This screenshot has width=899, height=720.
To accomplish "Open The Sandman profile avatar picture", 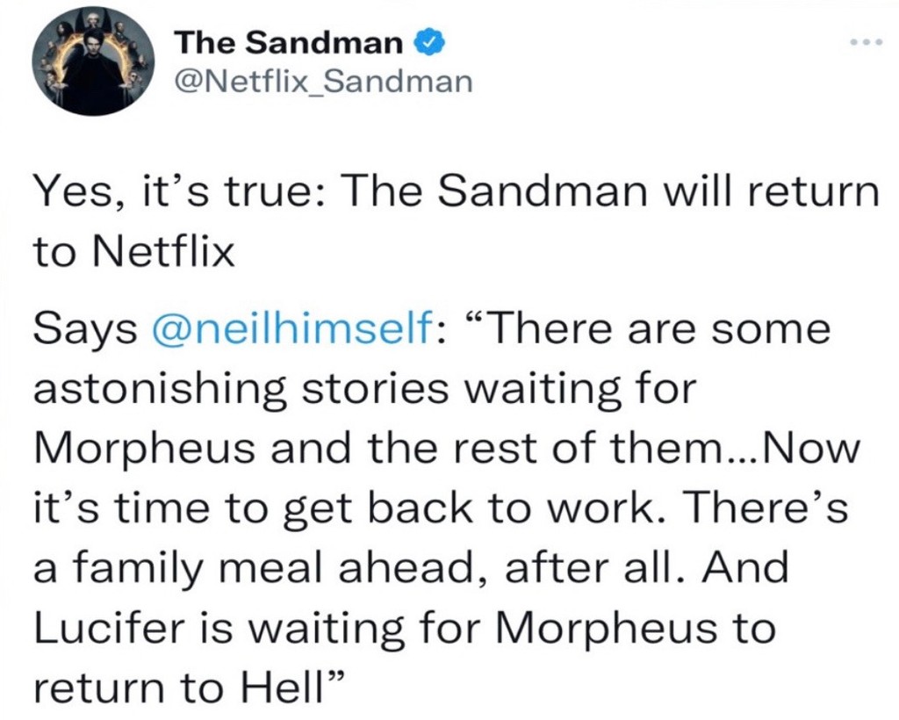I will [x=94, y=61].
